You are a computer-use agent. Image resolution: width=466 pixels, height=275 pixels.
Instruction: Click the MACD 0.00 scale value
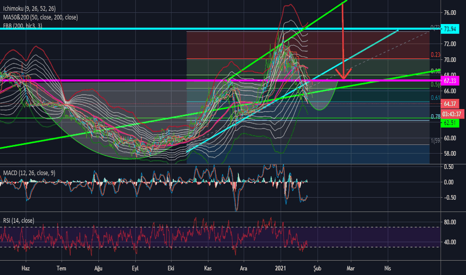449,182
